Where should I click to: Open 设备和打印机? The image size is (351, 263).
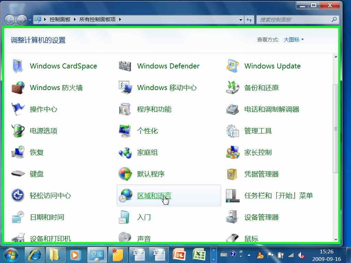pyautogui.click(x=41, y=238)
